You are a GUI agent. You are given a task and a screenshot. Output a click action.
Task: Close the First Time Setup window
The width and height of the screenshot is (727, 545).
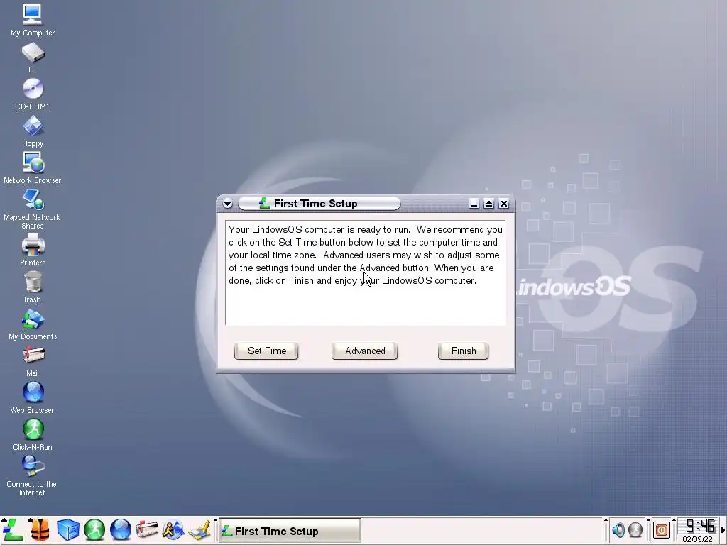[504, 204]
